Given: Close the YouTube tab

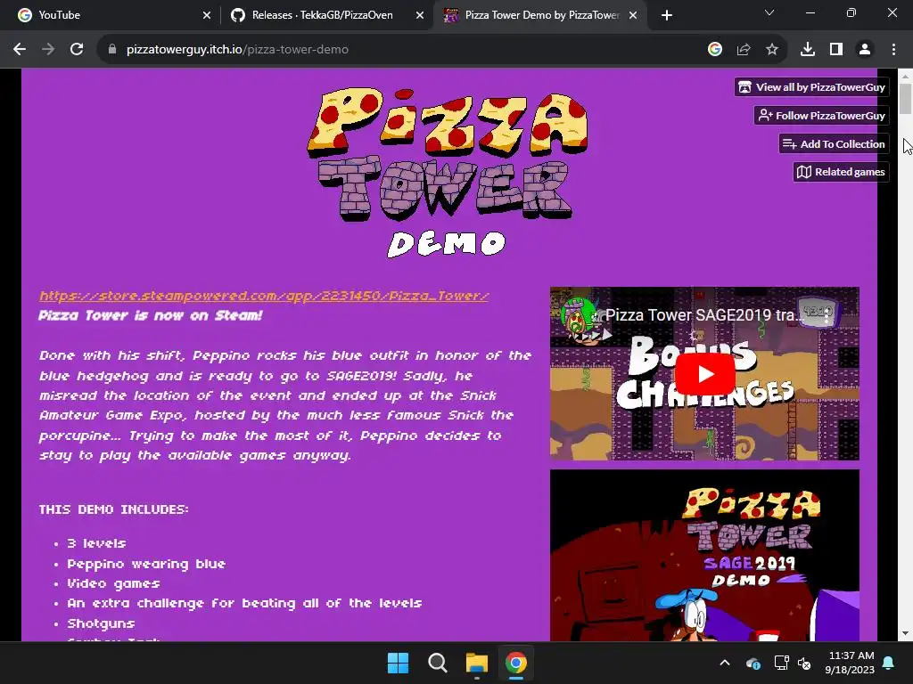Looking at the screenshot, I should click(207, 15).
